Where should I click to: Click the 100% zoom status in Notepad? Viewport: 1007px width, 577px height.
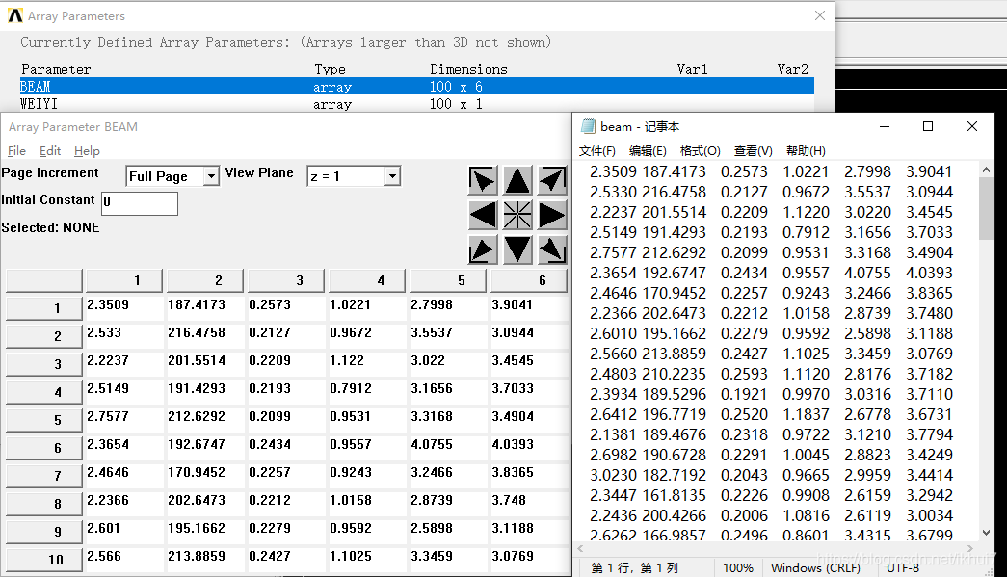point(738,568)
